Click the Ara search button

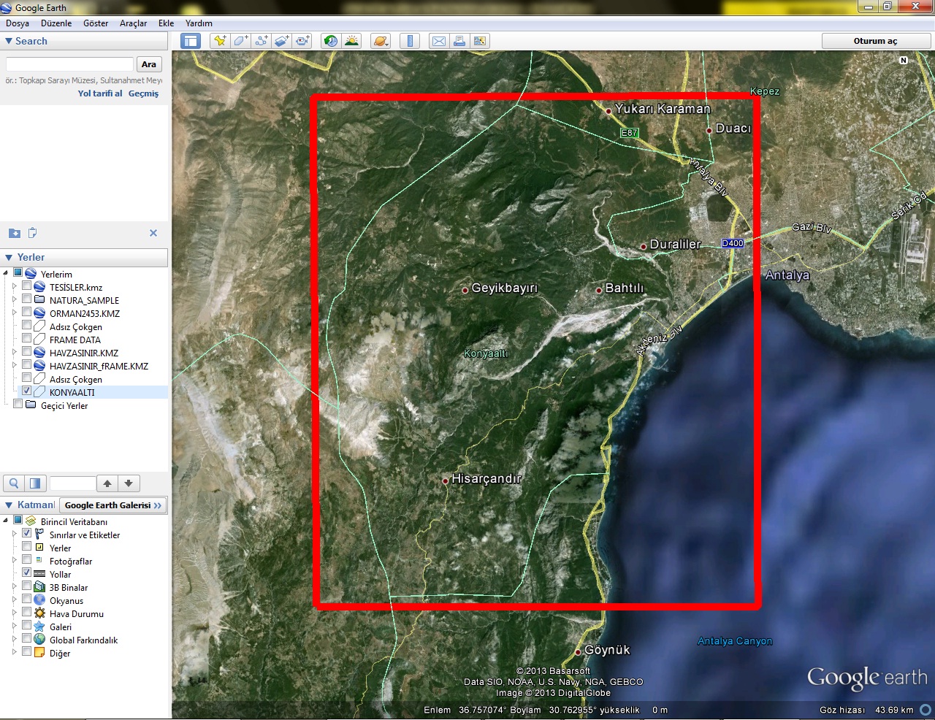pos(149,64)
